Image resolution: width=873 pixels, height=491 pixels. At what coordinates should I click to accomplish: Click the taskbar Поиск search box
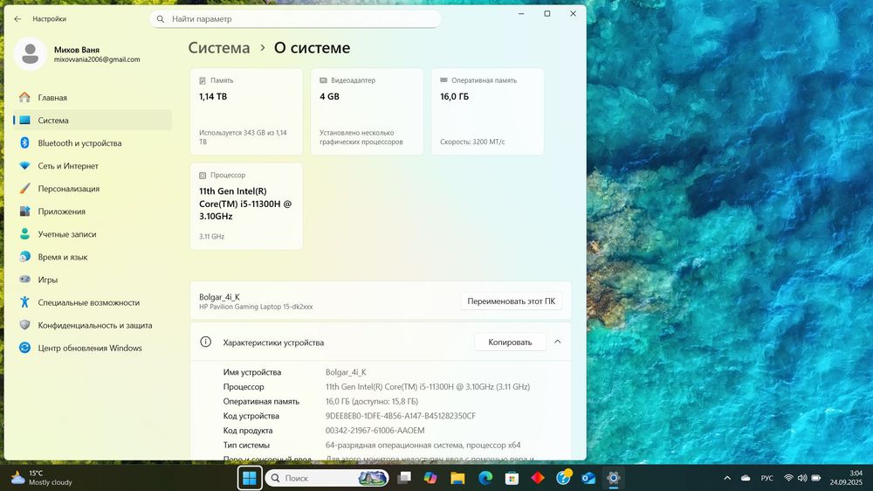(327, 478)
